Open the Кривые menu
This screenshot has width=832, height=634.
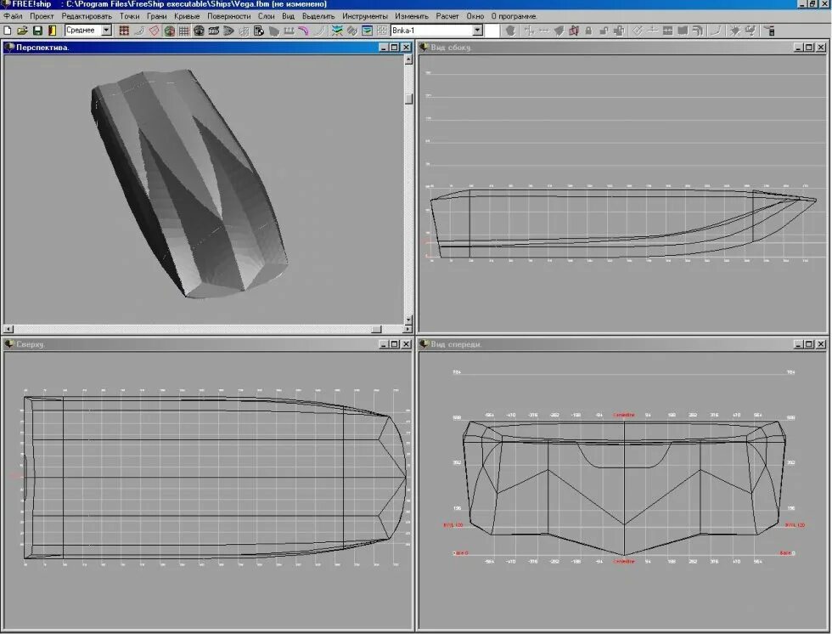(187, 16)
